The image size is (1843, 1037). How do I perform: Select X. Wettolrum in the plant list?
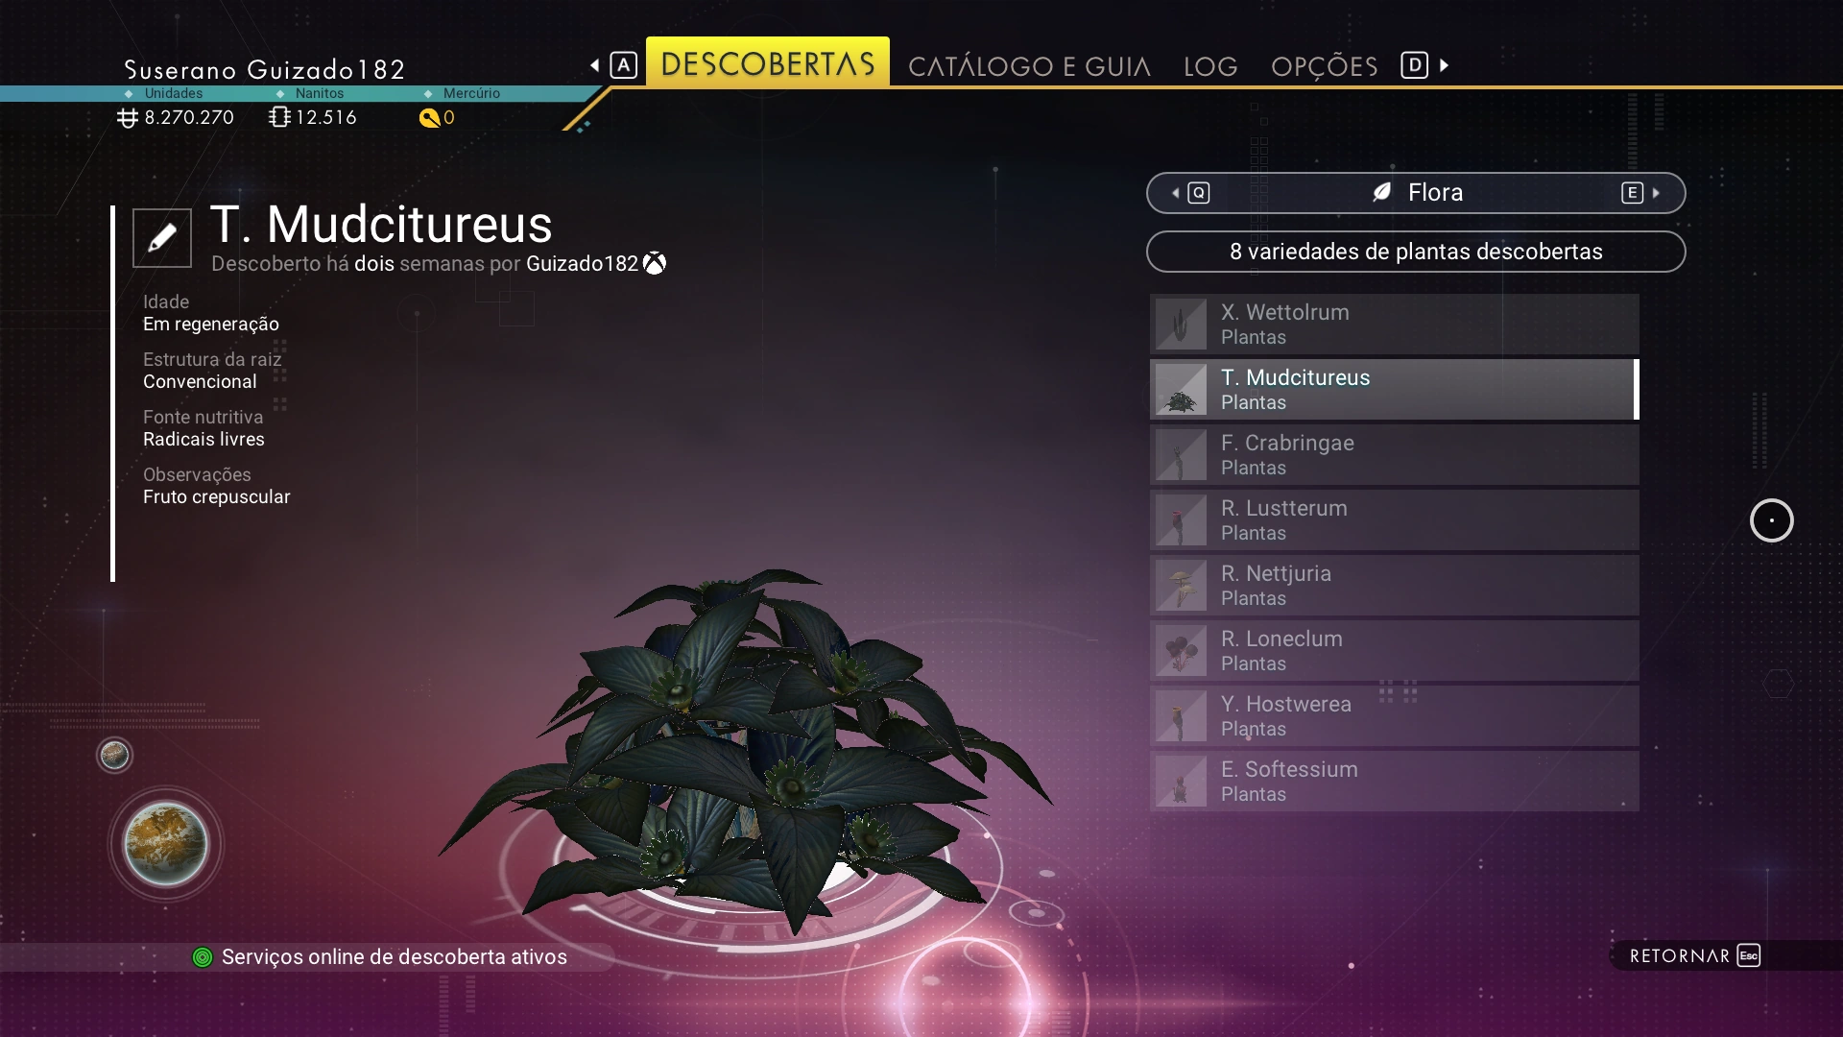pos(1394,325)
